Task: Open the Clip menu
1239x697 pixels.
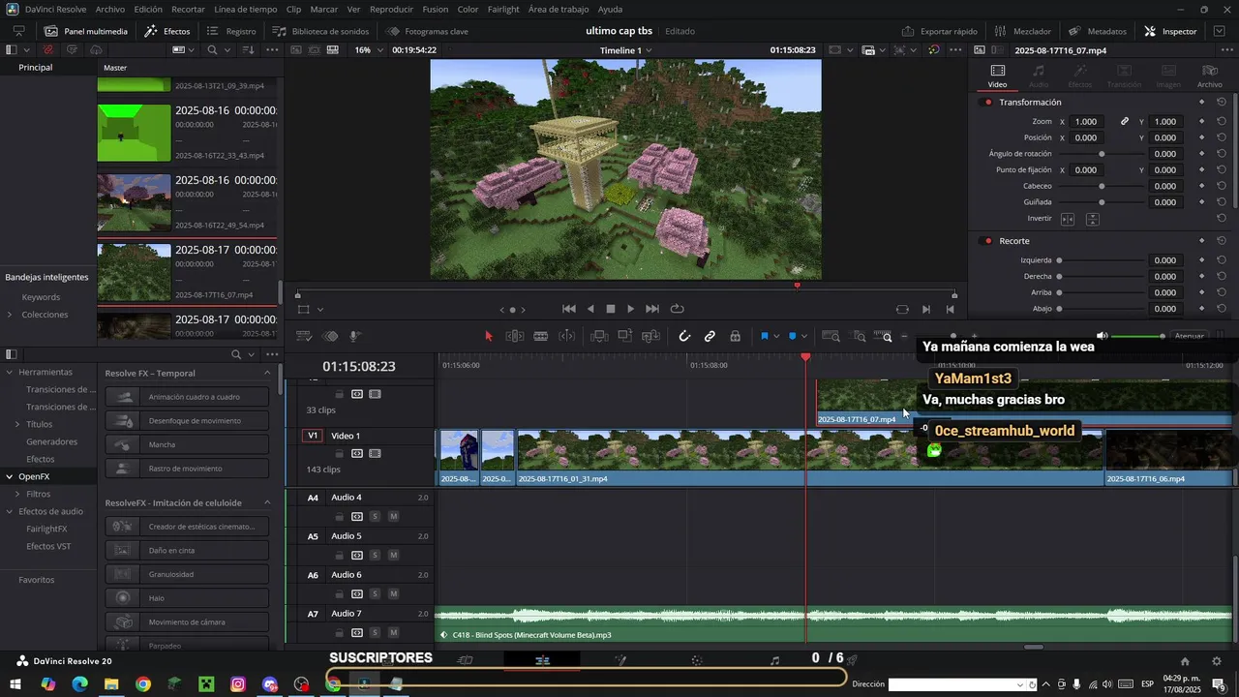Action: [293, 9]
